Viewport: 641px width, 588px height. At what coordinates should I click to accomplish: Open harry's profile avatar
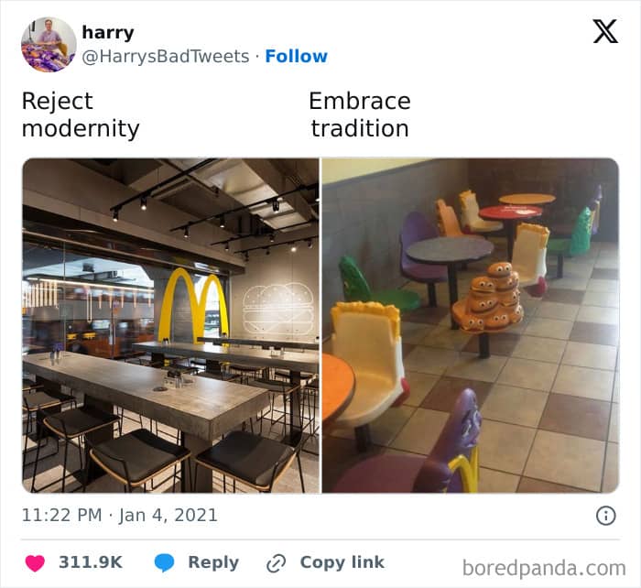point(49,44)
